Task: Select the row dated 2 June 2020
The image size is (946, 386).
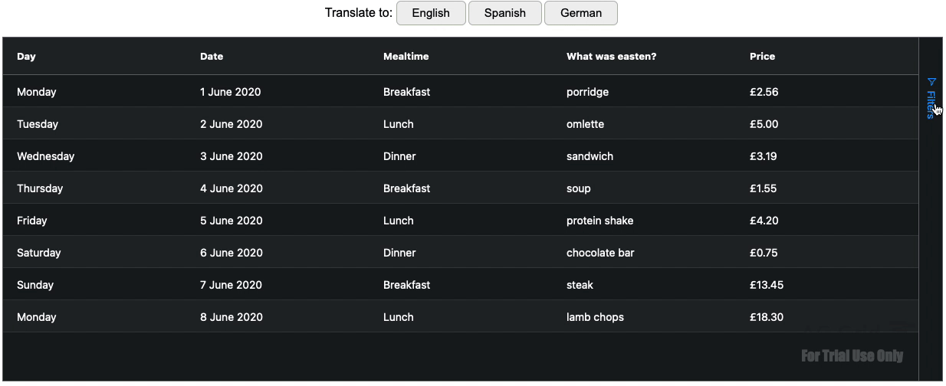Action: pyautogui.click(x=461, y=124)
